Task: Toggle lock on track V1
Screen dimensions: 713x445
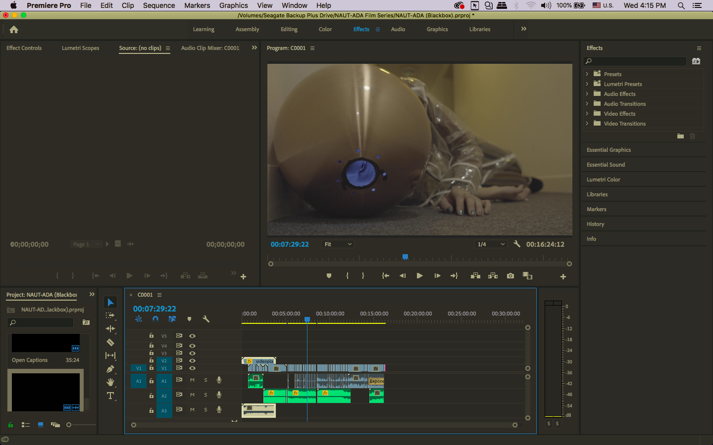Action: 152,368
